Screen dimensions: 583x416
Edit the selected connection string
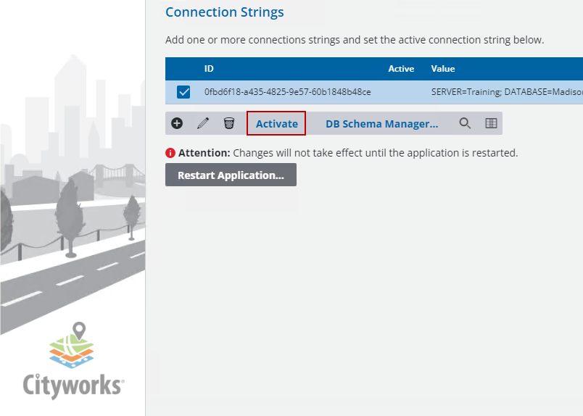pyautogui.click(x=203, y=123)
